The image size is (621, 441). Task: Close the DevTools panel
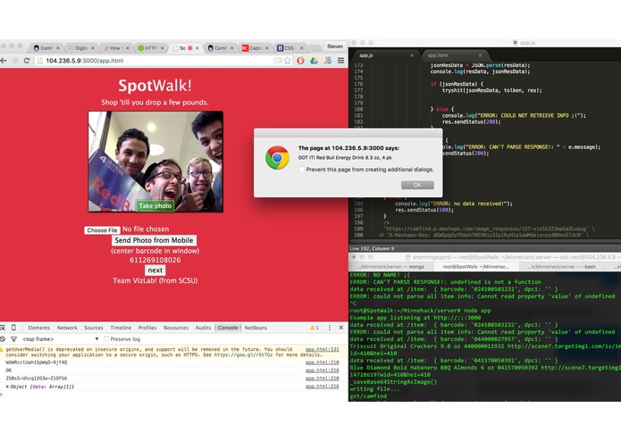click(341, 328)
